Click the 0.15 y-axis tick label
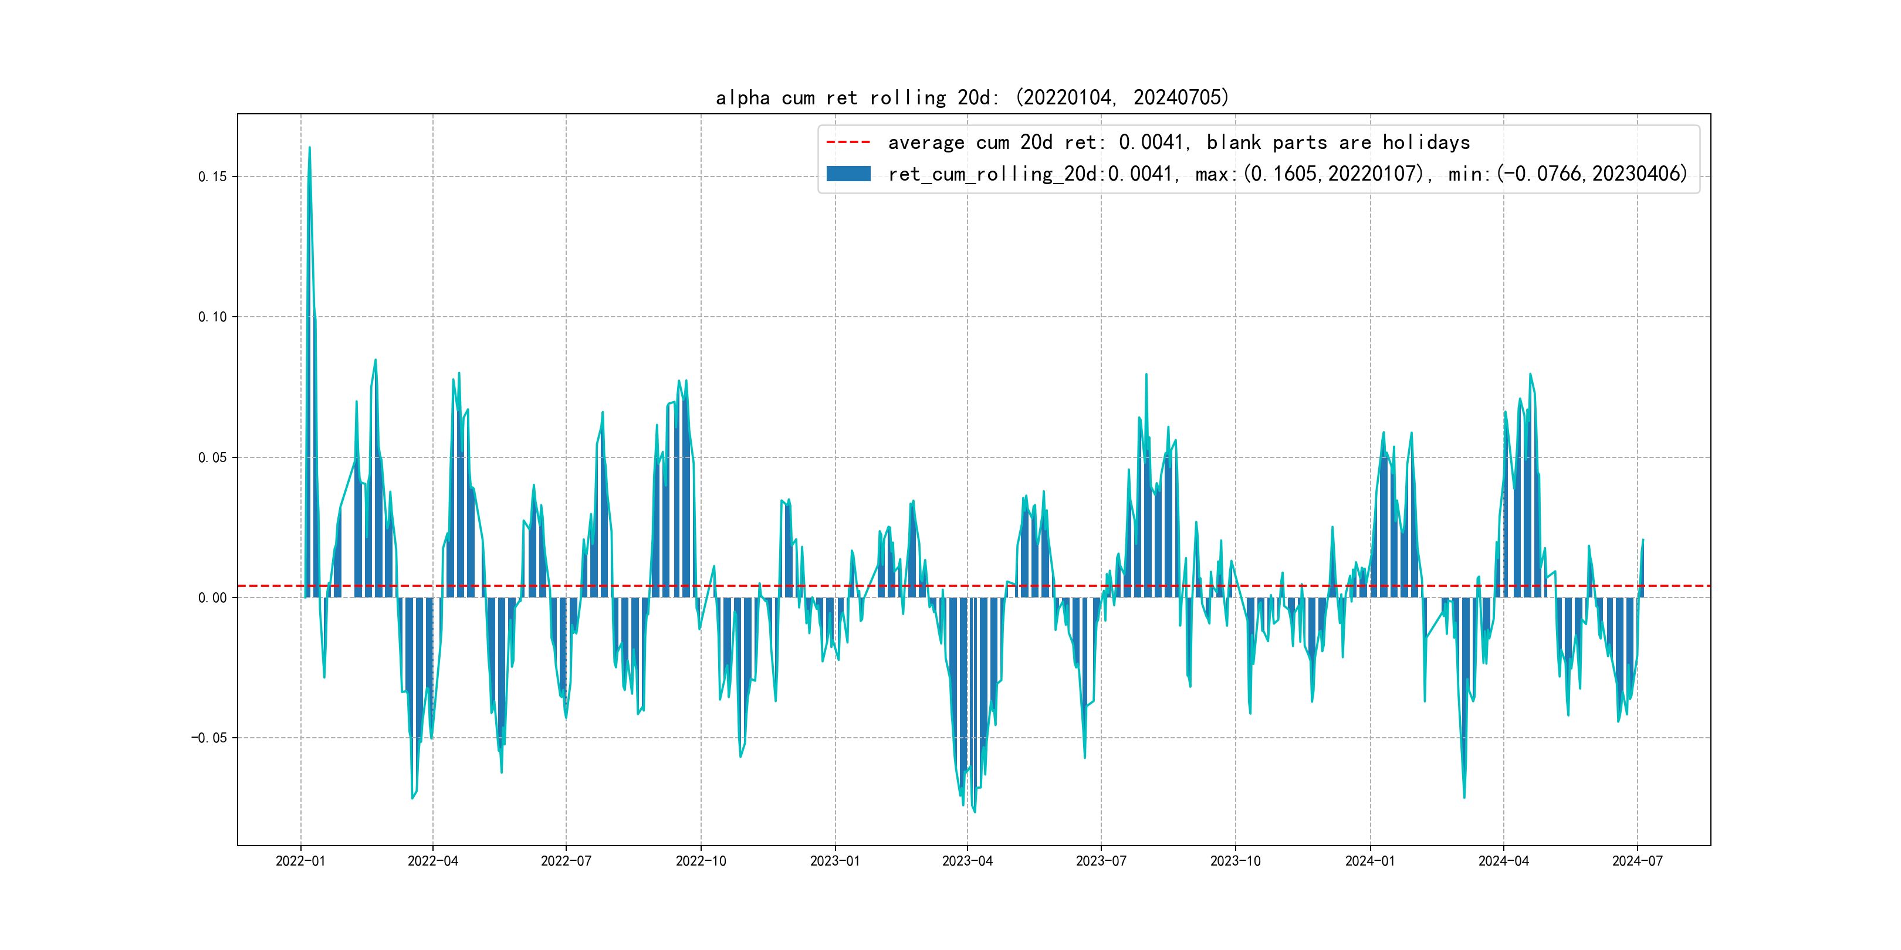The image size is (1901, 950). 212,177
